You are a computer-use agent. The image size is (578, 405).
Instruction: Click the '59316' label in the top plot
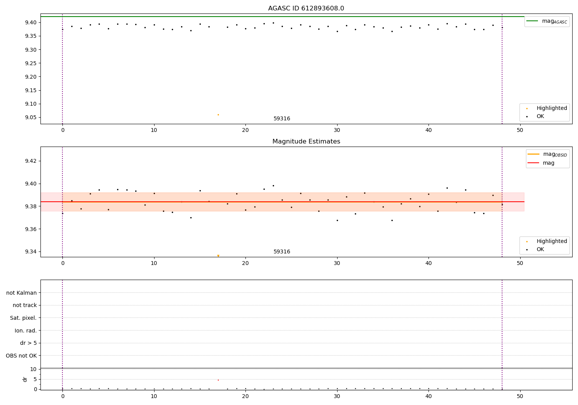coord(282,119)
